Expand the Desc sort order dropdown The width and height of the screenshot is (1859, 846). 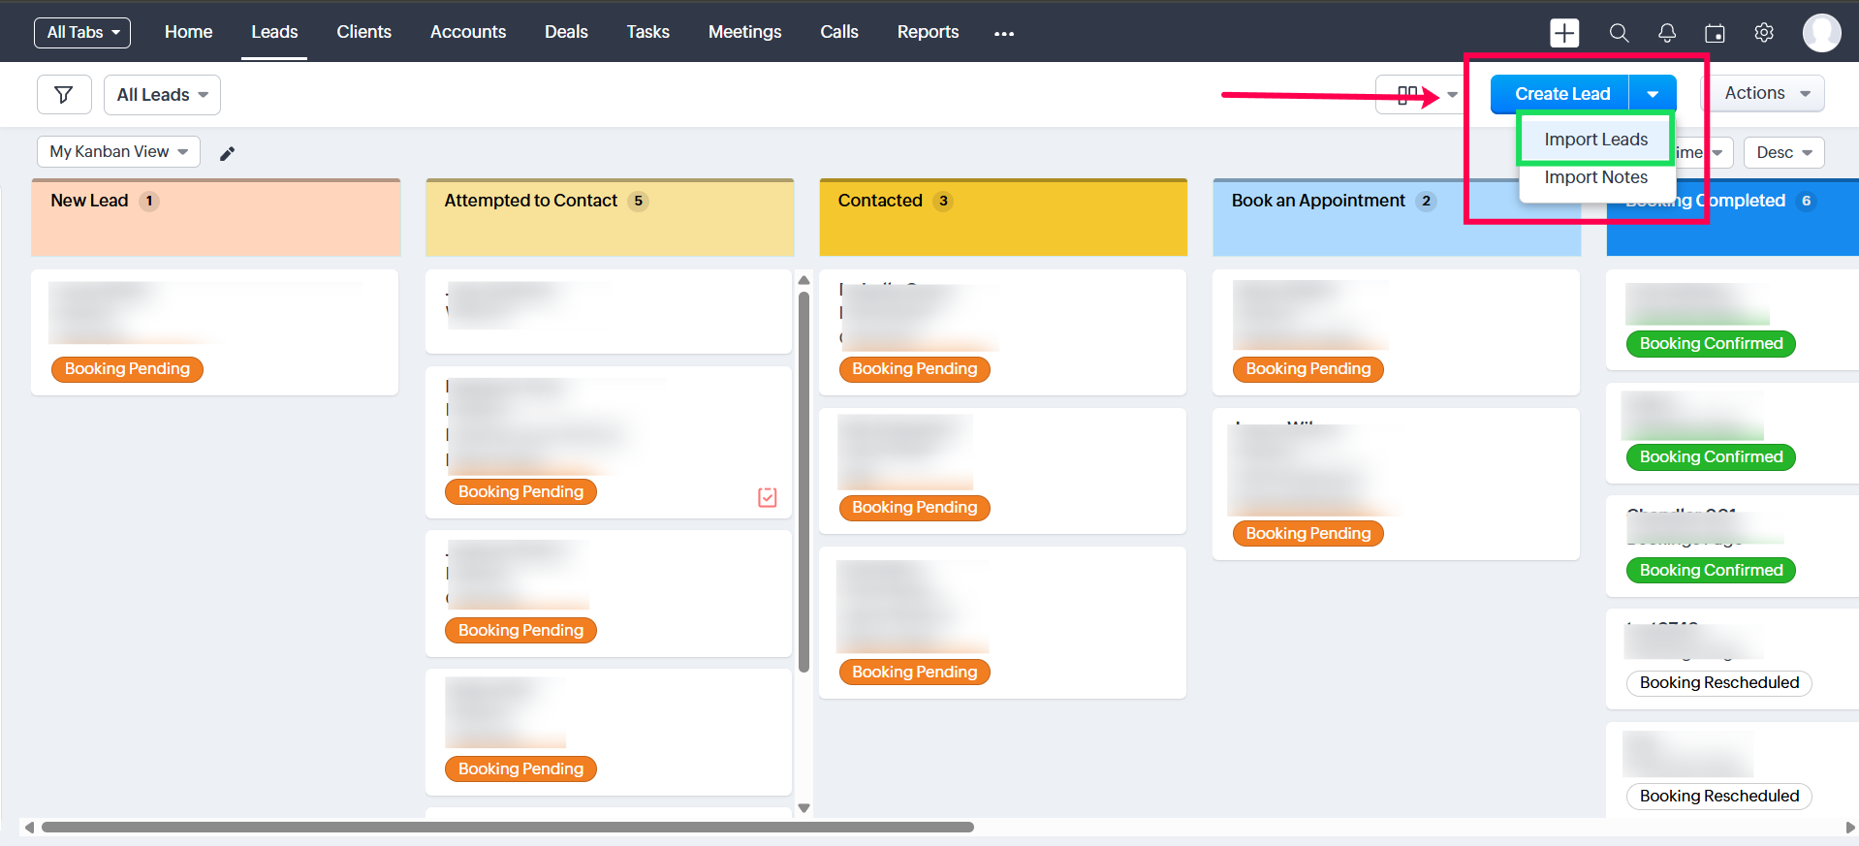coord(1783,153)
